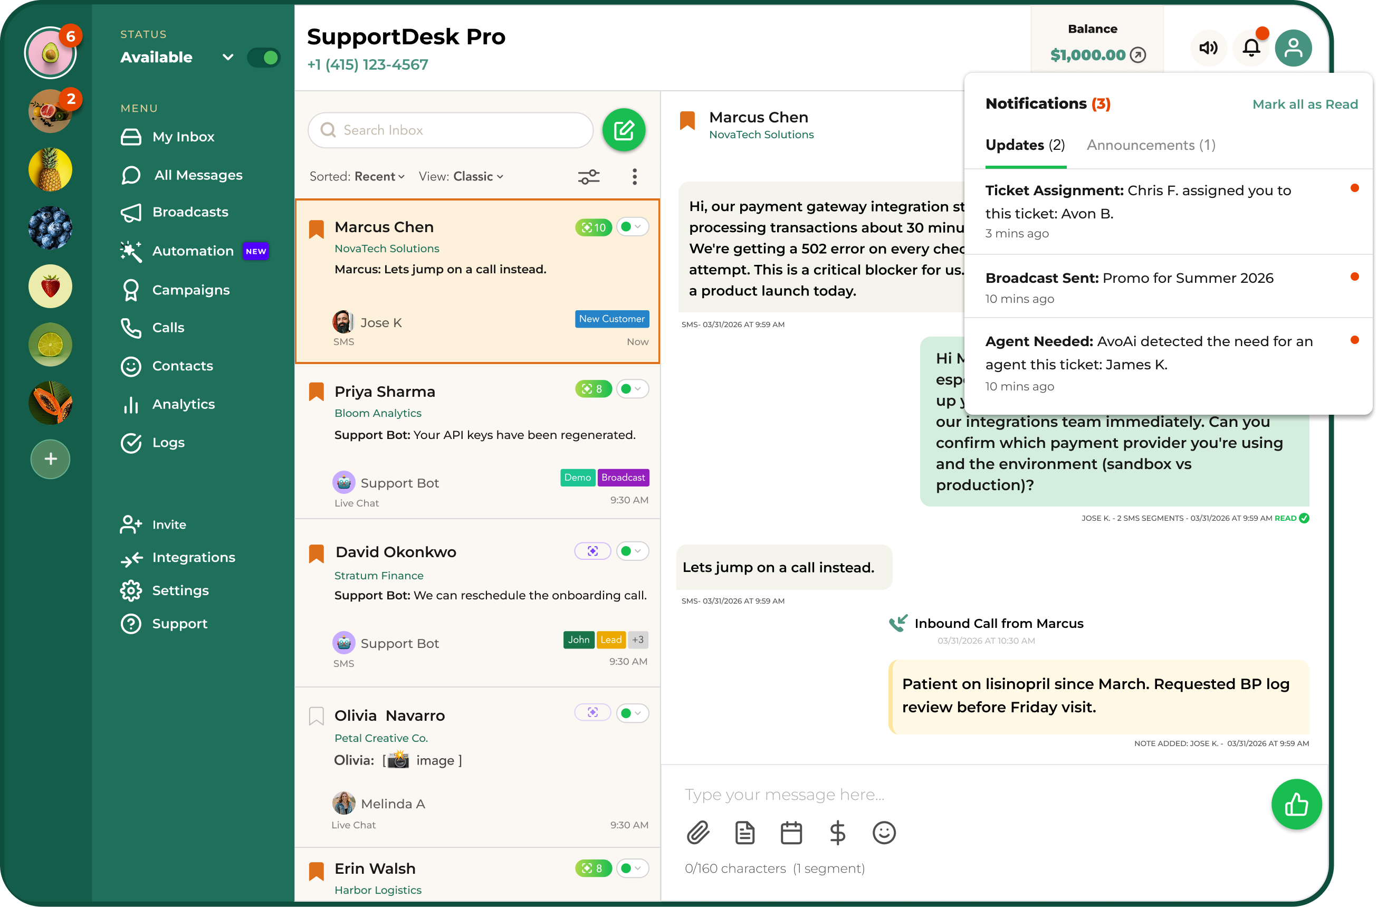Select the avocado workspace avatar
The height and width of the screenshot is (907, 1377).
pos(50,53)
